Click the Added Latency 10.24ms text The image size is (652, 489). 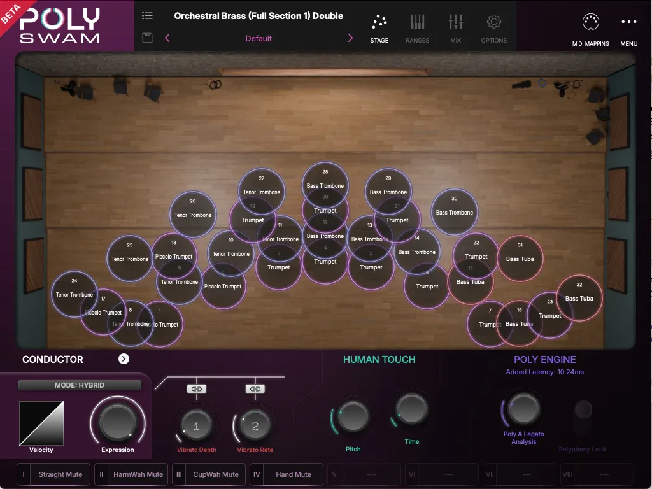[x=545, y=372]
